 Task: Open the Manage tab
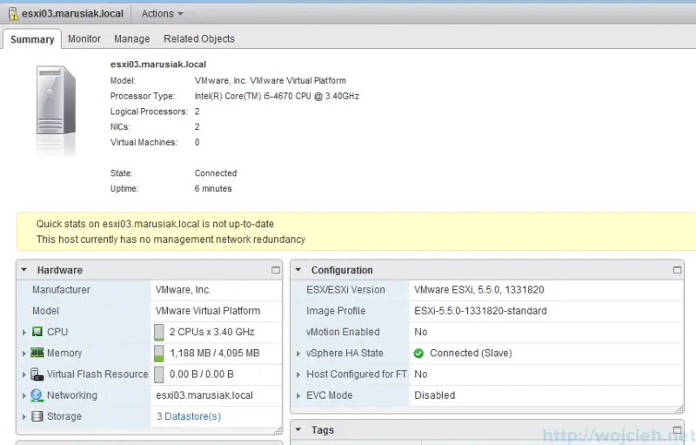[x=132, y=38]
